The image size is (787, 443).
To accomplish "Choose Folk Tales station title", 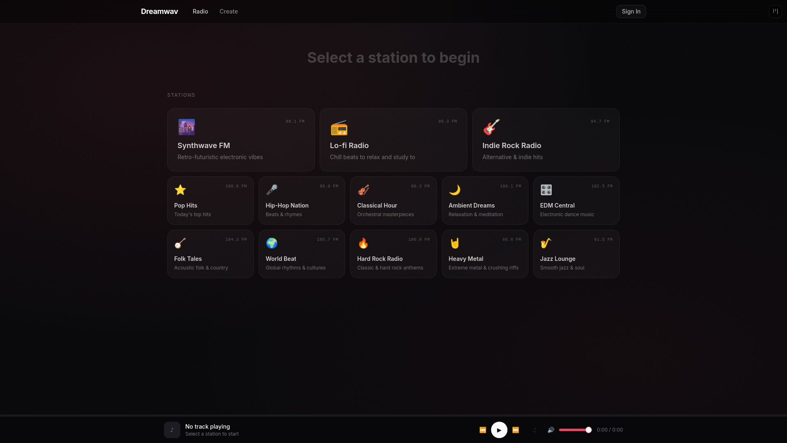I will (x=188, y=259).
